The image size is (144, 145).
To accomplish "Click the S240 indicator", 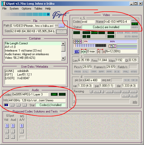I will tap(134, 36).
